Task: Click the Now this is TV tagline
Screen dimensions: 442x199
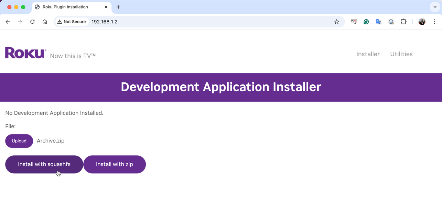Action: tap(73, 56)
